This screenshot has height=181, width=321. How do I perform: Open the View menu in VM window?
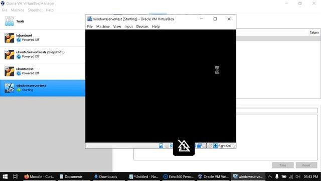[x=117, y=27]
